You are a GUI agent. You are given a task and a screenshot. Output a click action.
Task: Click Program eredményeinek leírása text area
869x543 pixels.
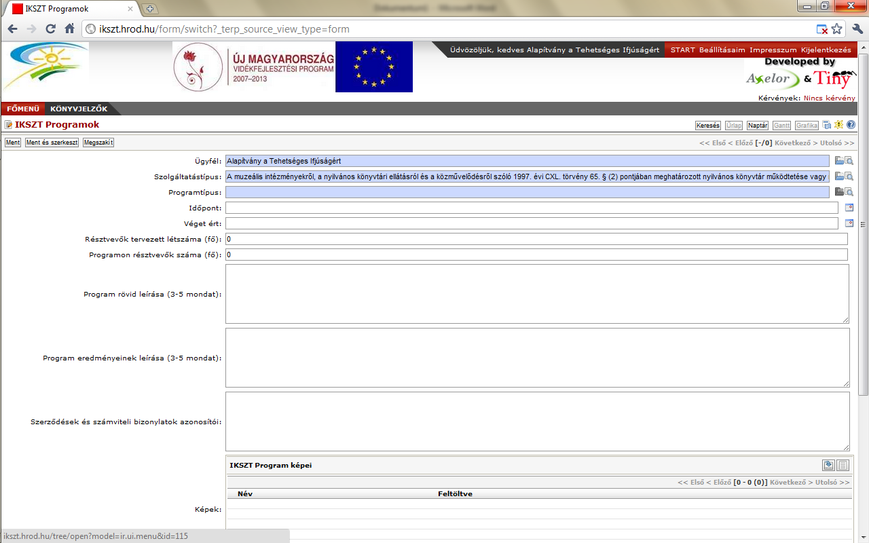537,358
